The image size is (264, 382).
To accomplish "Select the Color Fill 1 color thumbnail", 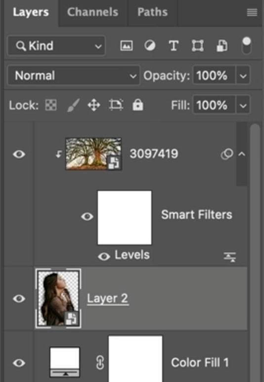I will coord(65,362).
